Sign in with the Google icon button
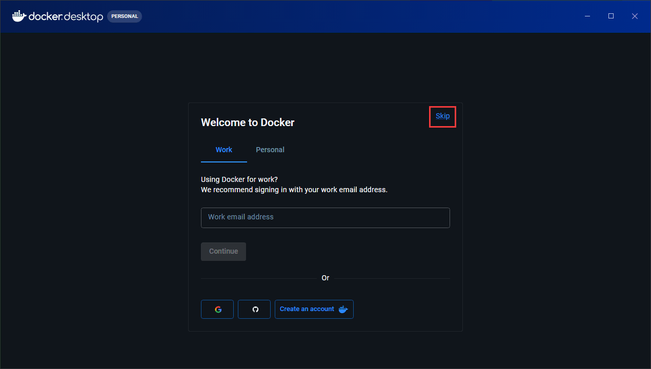Viewport: 651px width, 369px height. pos(217,310)
